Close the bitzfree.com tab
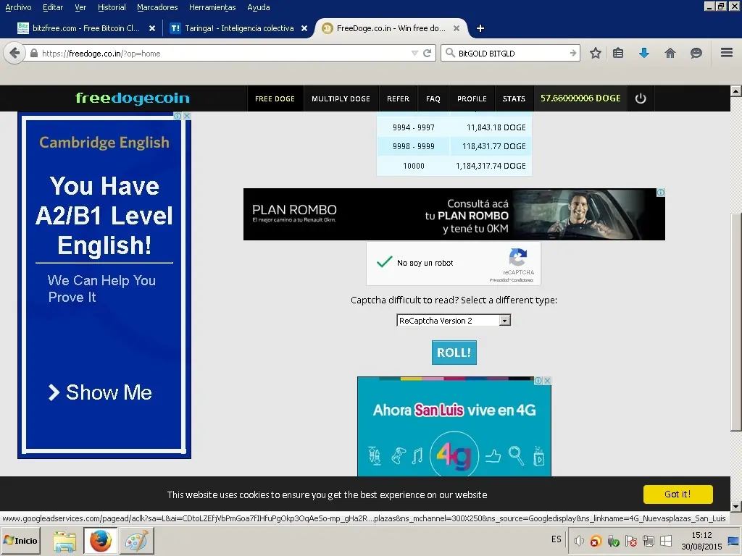This screenshot has height=556, width=742. [x=152, y=28]
